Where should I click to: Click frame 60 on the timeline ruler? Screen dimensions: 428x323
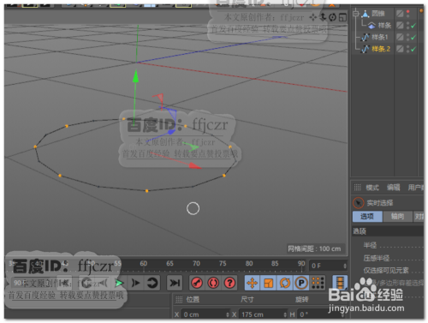[x=144, y=263]
